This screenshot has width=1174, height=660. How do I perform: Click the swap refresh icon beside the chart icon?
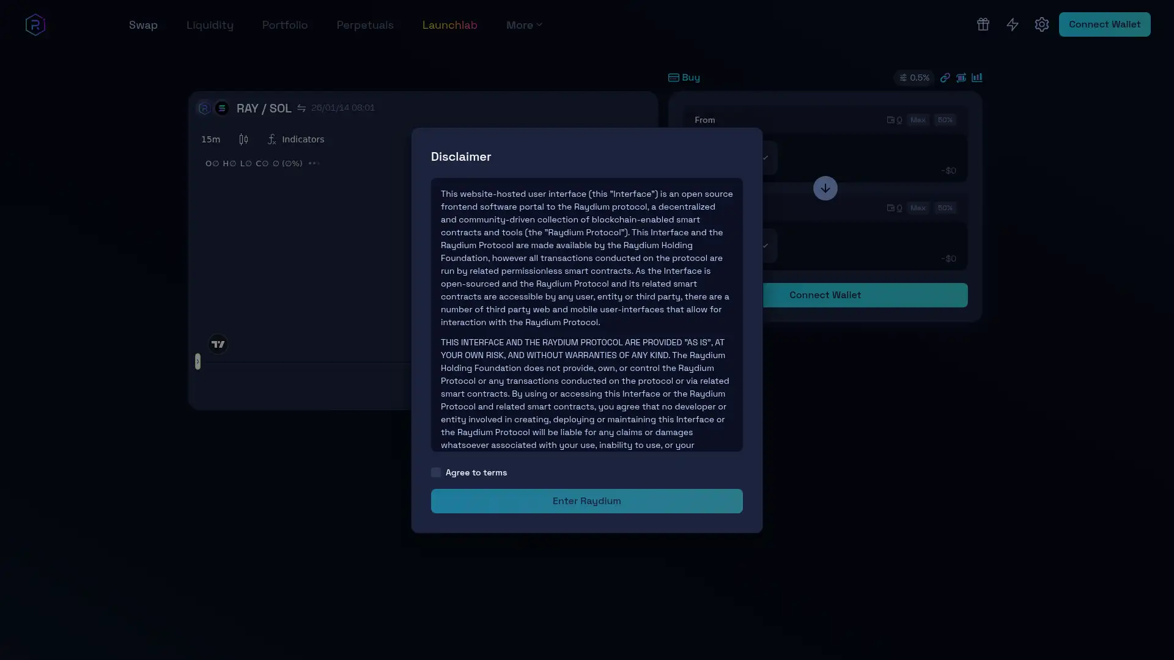961,78
